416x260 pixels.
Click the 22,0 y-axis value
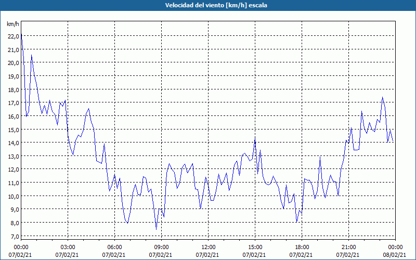pos(14,36)
